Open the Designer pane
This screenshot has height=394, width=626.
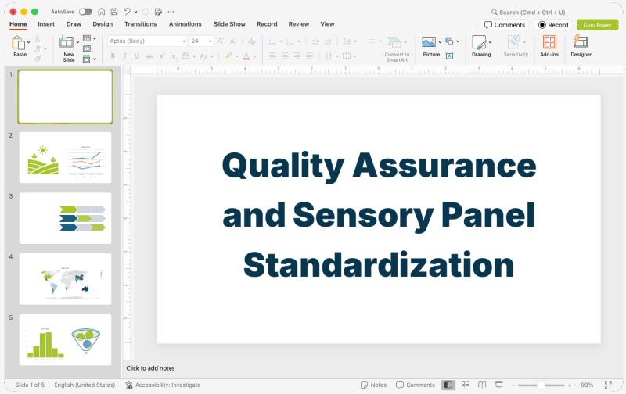(581, 46)
